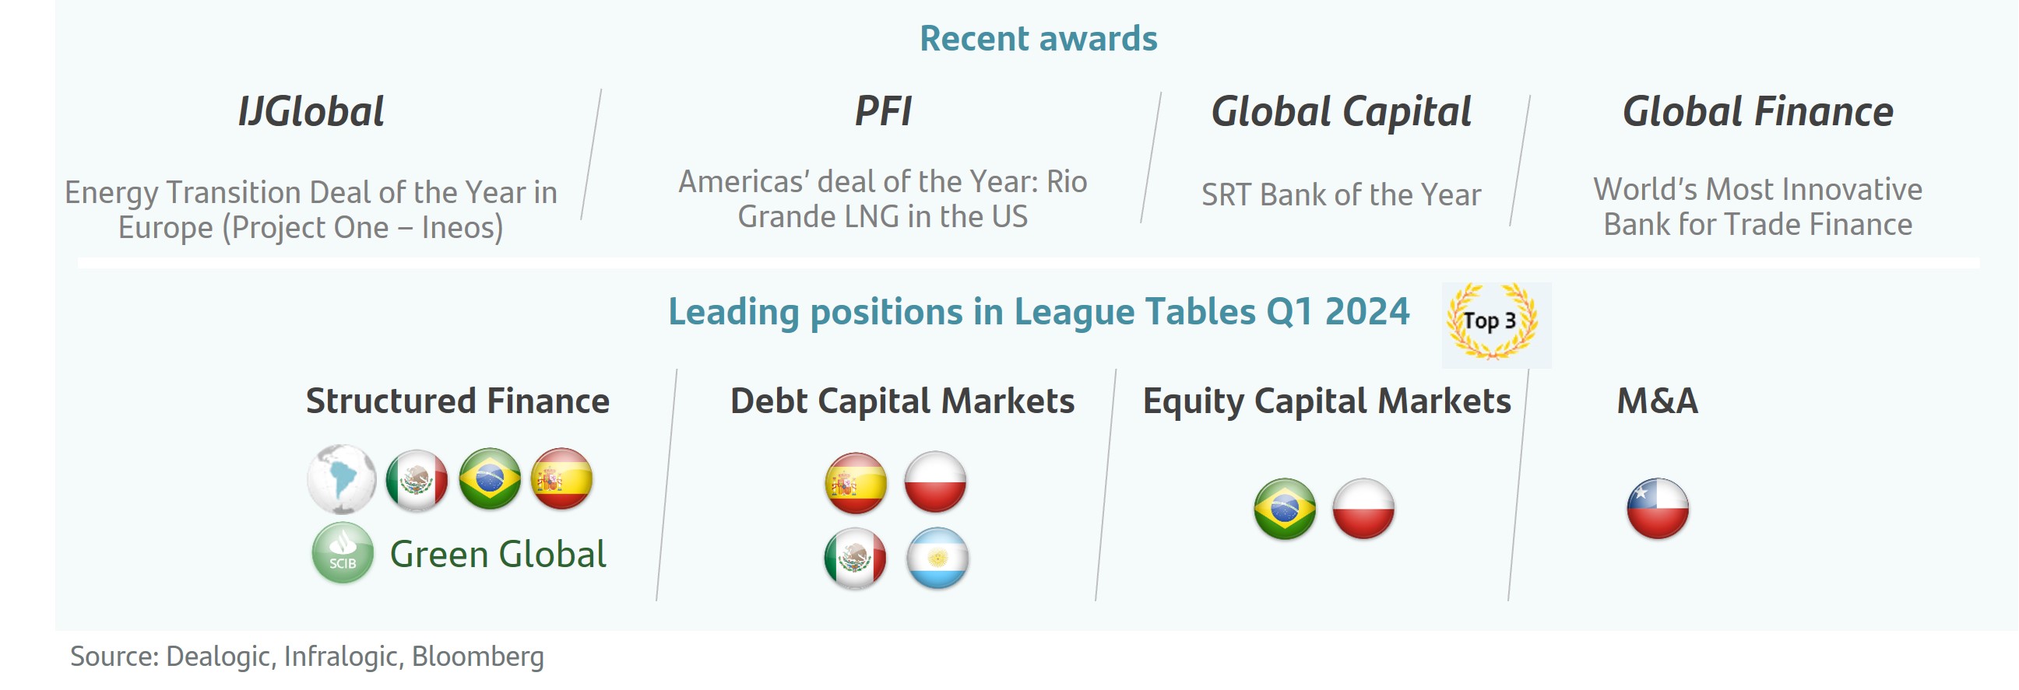This screenshot has width=2019, height=690.
Task: Click the Recent awards title
Action: (x=1039, y=38)
